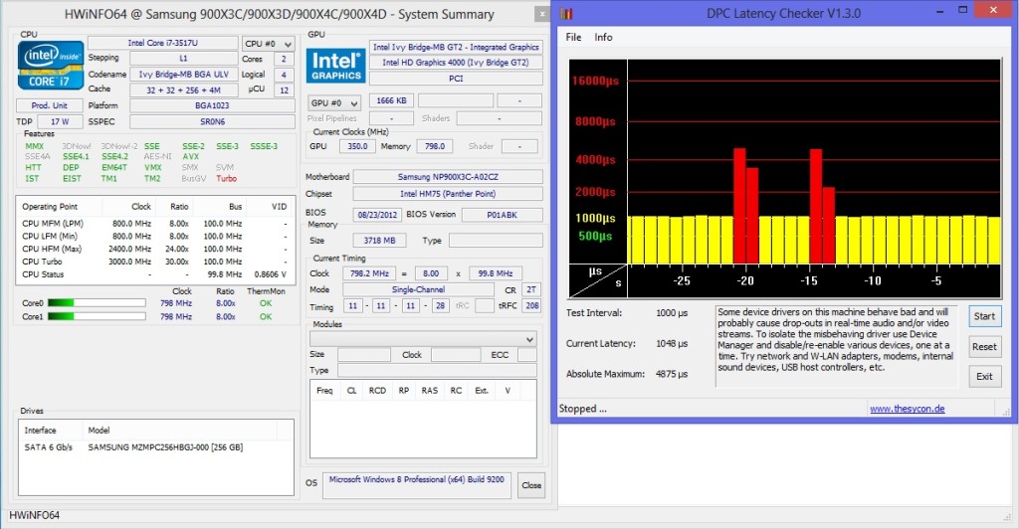The height and width of the screenshot is (529, 1019).
Task: Click the Turbo feature flag in red
Action: pyautogui.click(x=226, y=179)
